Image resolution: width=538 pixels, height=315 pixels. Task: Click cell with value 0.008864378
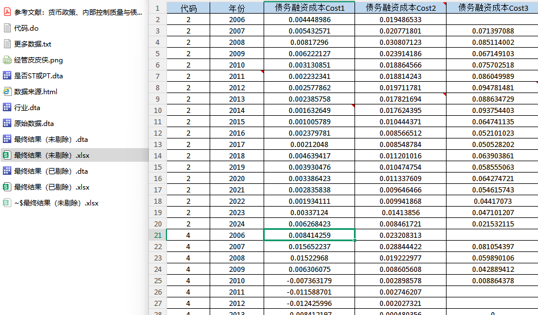click(x=493, y=280)
